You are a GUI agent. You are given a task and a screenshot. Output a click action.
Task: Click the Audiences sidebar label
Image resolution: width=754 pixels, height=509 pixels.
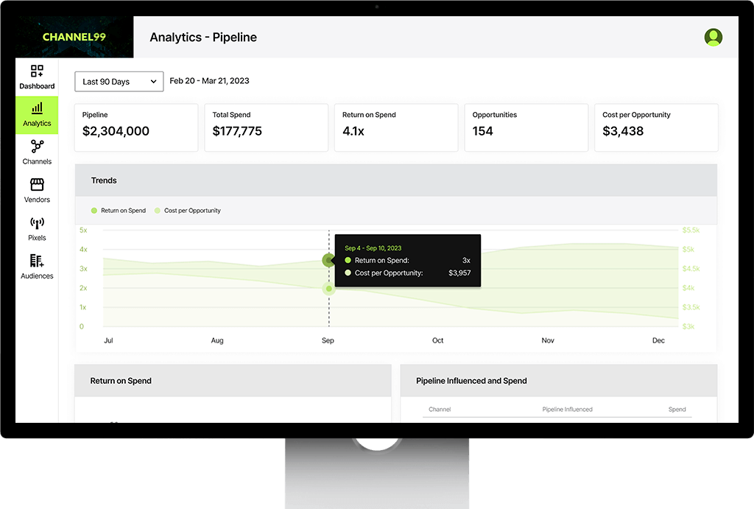(37, 276)
